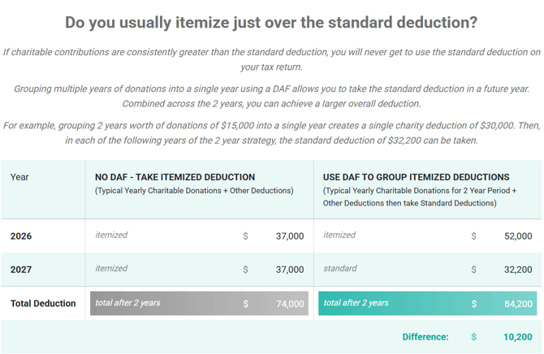Click the "Difference:" label
544x354 pixels.
click(x=425, y=337)
